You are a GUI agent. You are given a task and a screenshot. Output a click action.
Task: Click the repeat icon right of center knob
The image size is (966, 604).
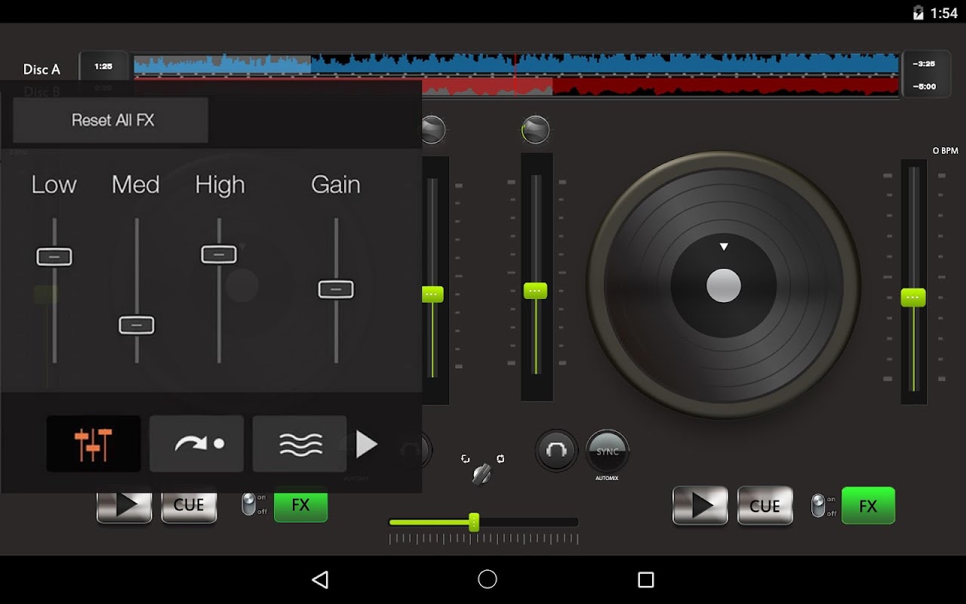pyautogui.click(x=500, y=459)
